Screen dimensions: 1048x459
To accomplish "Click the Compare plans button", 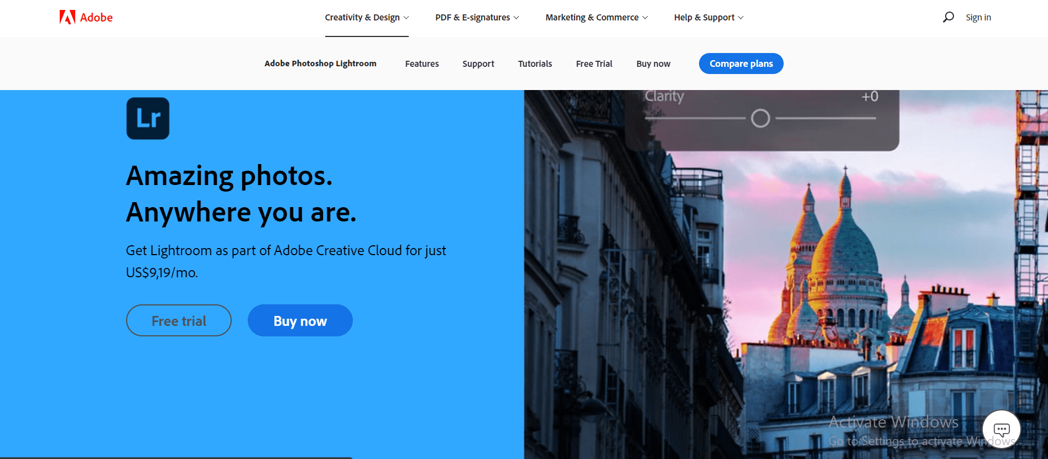I will pyautogui.click(x=741, y=64).
